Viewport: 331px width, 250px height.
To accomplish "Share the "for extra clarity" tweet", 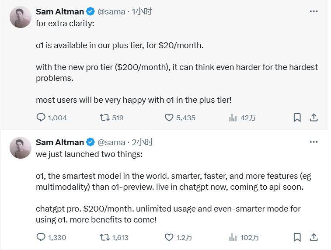I will 314,118.
